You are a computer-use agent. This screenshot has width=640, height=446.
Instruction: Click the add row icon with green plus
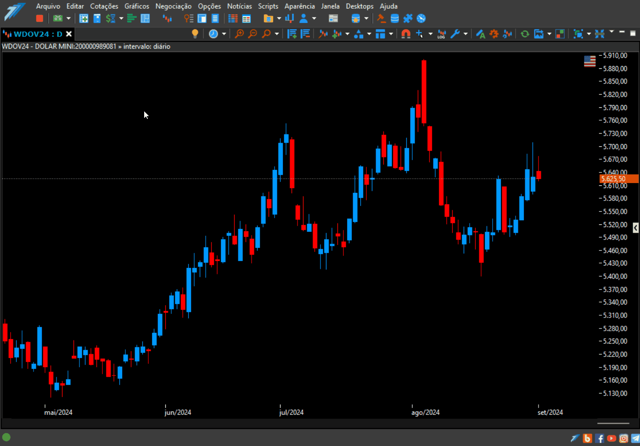pyautogui.click(x=292, y=33)
